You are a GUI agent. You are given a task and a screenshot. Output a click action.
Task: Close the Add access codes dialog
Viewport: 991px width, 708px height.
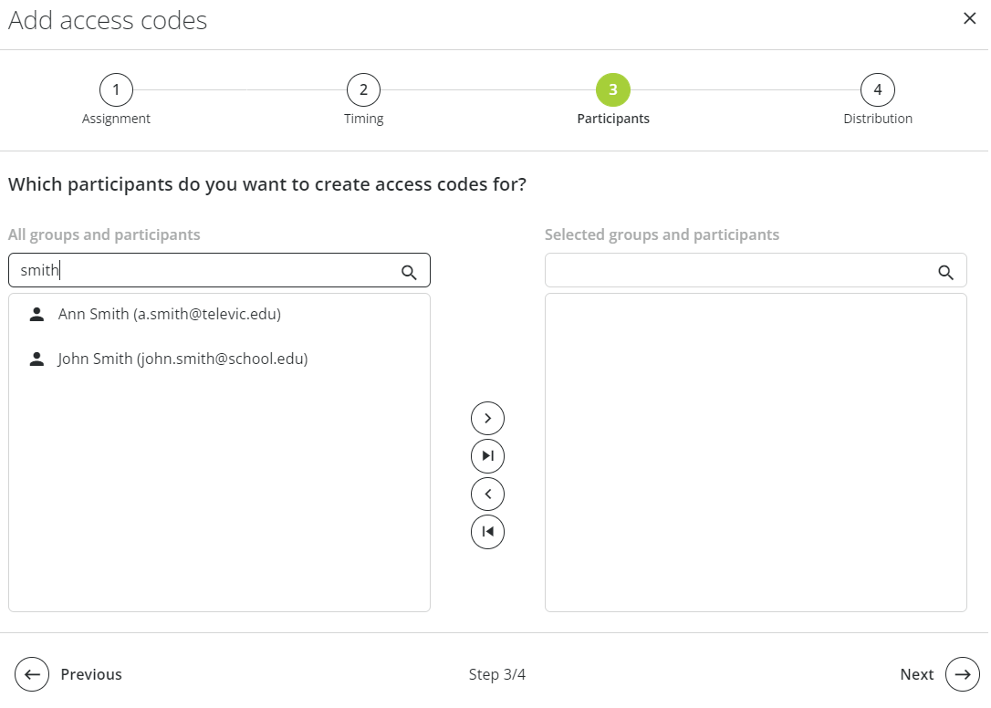(969, 18)
